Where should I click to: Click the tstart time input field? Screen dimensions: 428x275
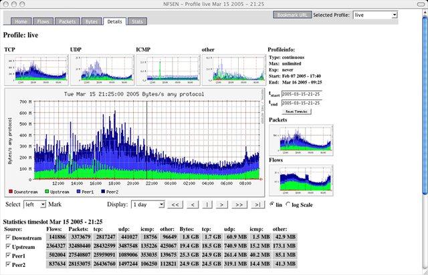(301, 94)
